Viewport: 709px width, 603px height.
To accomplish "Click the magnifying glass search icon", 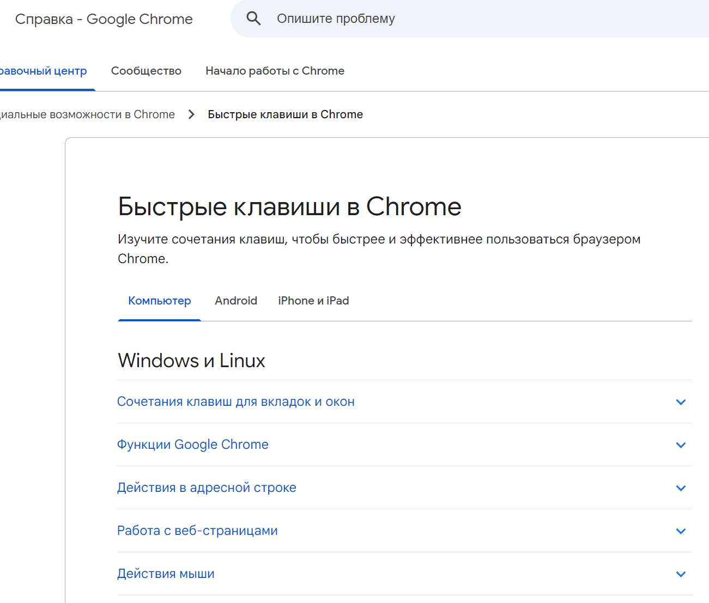I will (253, 19).
